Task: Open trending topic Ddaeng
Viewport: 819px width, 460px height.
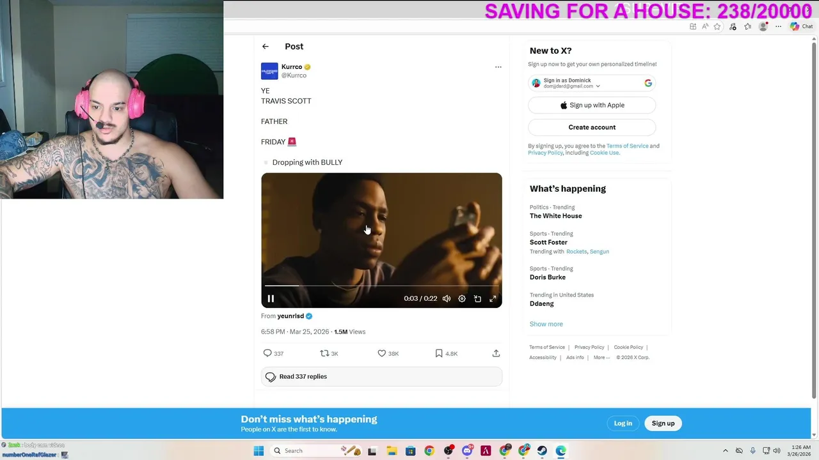Action: [x=542, y=304]
